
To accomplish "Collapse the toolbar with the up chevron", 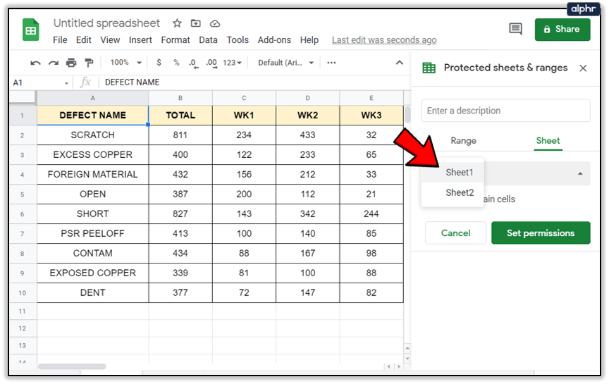I will pyautogui.click(x=399, y=63).
